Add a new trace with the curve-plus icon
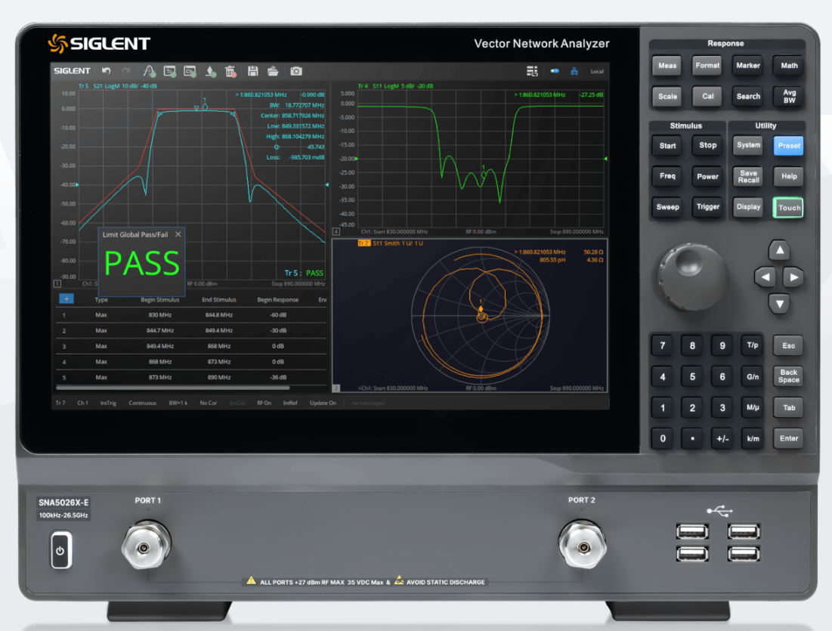This screenshot has width=832, height=631. [x=149, y=71]
